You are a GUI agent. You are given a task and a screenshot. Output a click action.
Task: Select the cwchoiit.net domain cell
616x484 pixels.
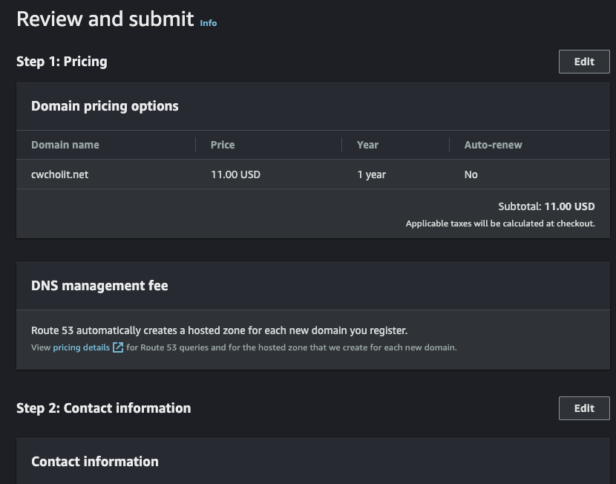click(60, 174)
